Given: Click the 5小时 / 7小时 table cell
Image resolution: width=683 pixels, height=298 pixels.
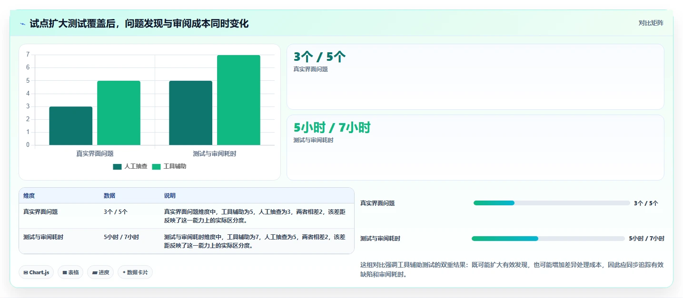Looking at the screenshot, I should click(x=121, y=237).
